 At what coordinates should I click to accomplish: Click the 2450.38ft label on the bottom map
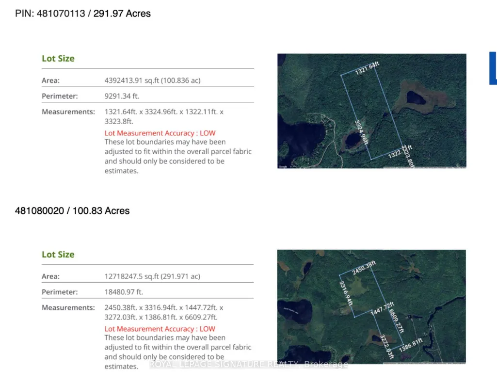tap(364, 268)
